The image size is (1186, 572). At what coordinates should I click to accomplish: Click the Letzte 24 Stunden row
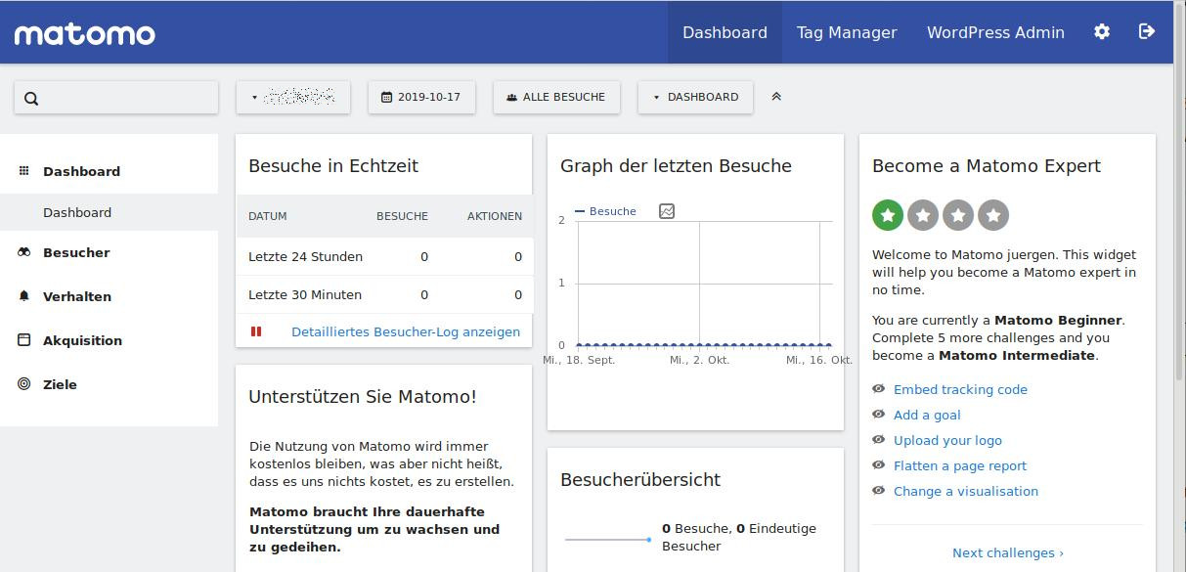click(385, 256)
